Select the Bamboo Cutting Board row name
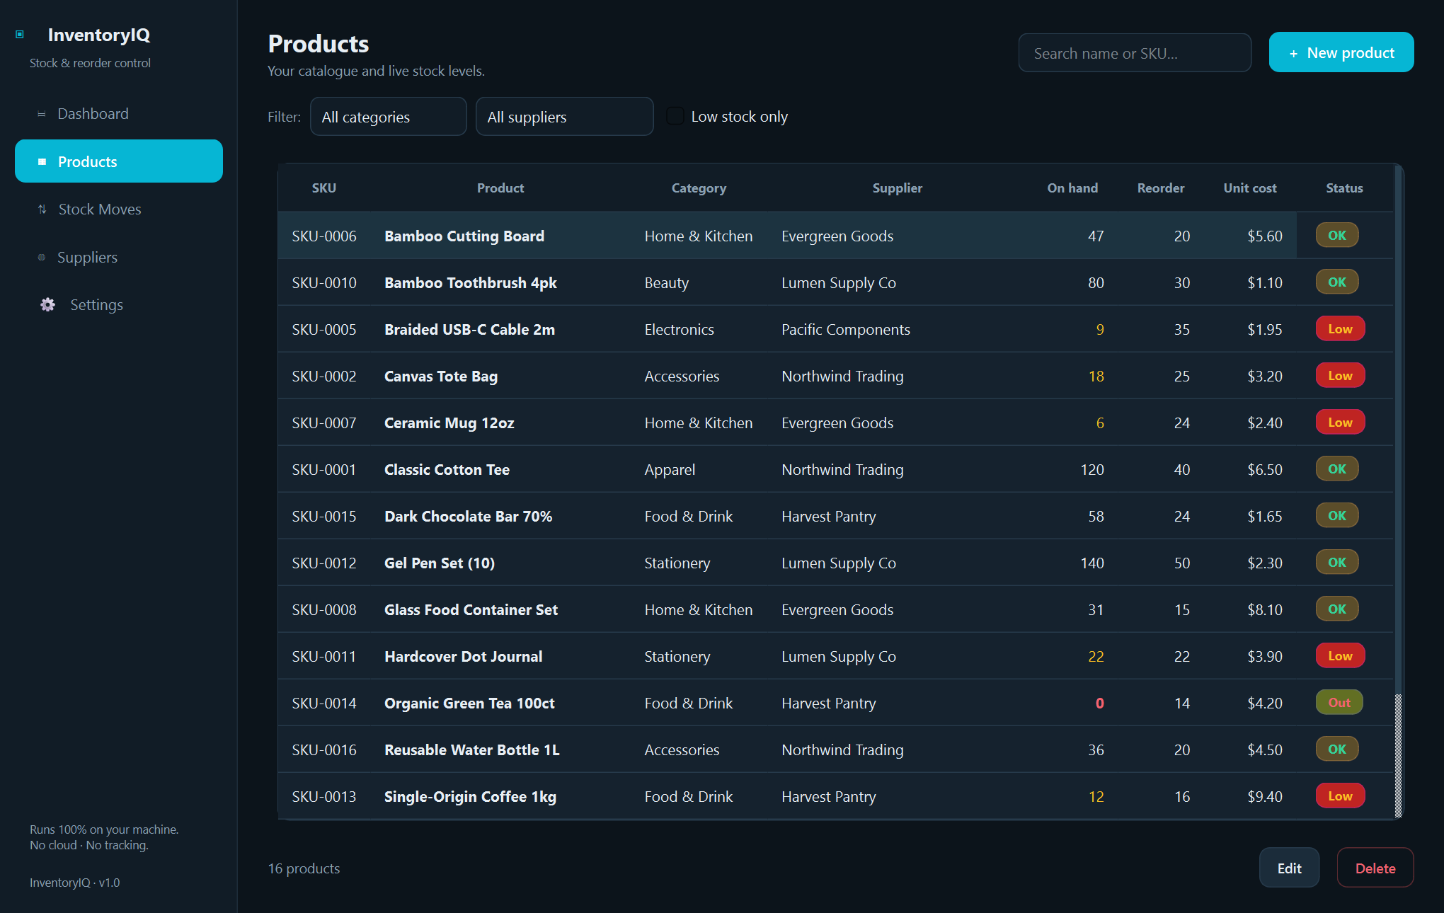The width and height of the screenshot is (1444, 913). tap(464, 236)
